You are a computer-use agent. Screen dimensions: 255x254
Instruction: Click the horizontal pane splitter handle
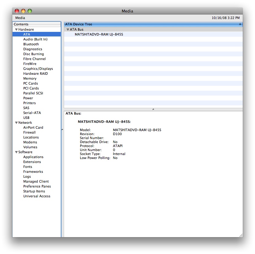[x=153, y=109]
